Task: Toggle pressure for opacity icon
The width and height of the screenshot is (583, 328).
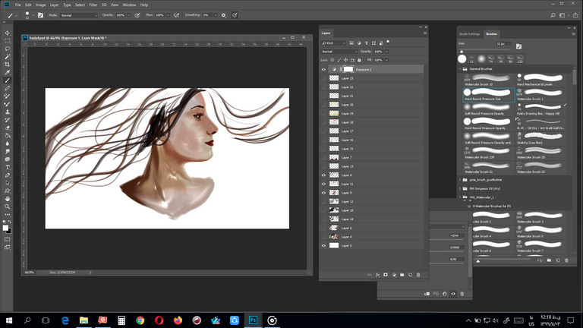Action: point(137,15)
